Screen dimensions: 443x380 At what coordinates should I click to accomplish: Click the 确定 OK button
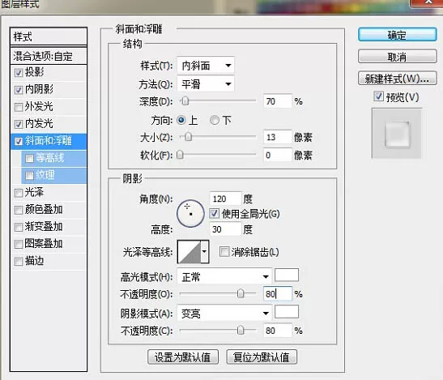pos(397,35)
